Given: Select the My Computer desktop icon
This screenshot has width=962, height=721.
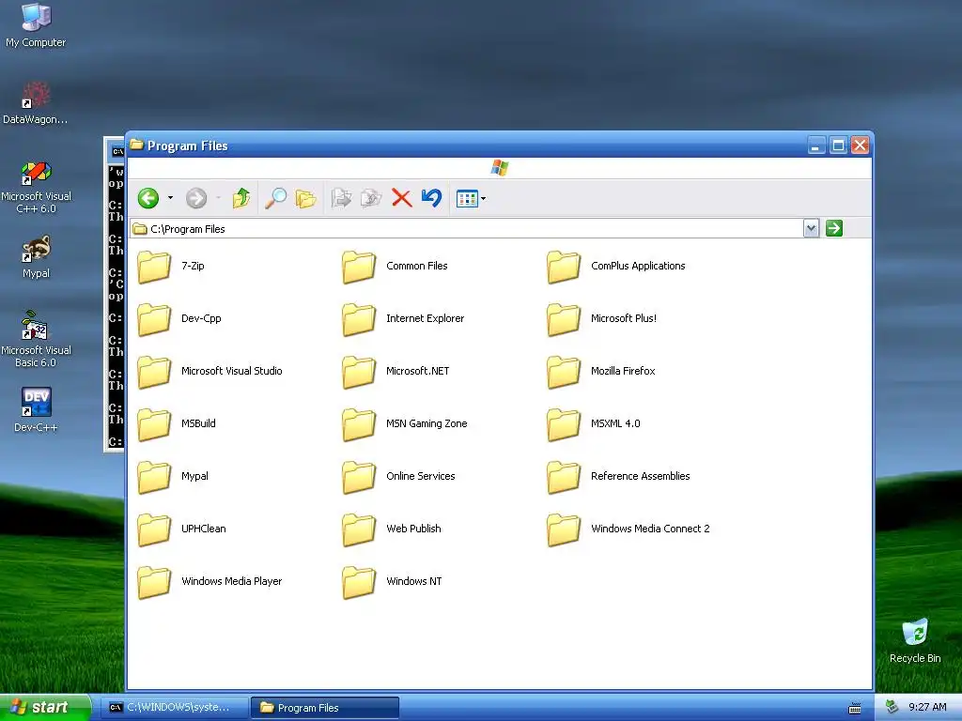Looking at the screenshot, I should 36,25.
